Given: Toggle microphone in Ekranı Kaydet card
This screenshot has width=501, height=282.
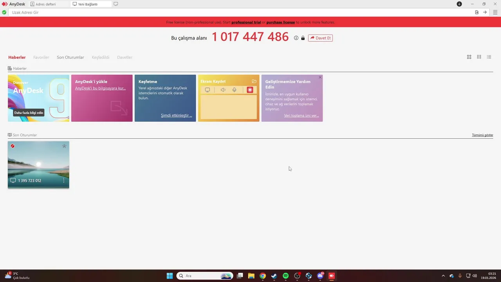Looking at the screenshot, I should 234,90.
